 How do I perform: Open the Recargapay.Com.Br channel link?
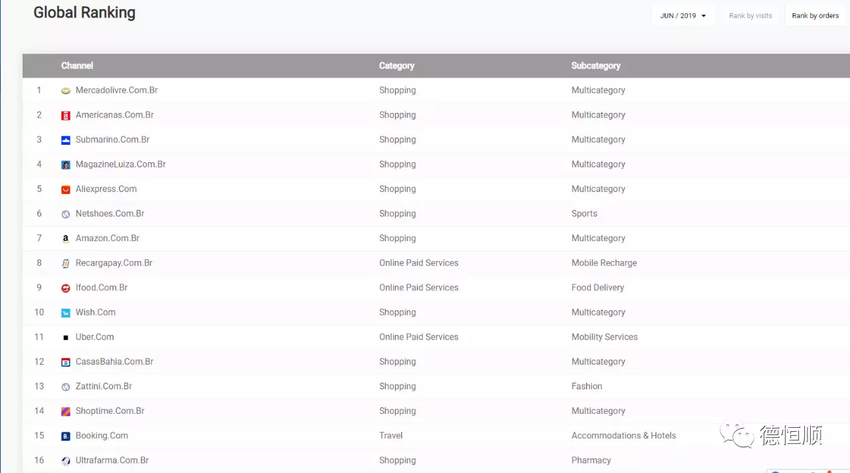point(114,262)
